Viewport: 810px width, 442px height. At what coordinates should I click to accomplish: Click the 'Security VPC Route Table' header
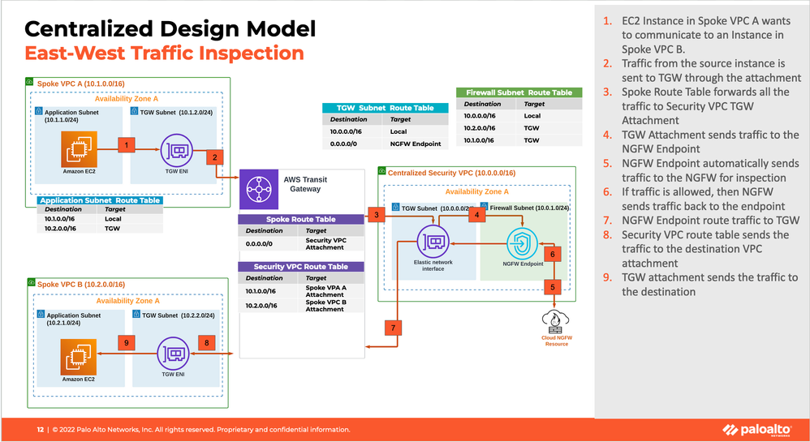(301, 267)
